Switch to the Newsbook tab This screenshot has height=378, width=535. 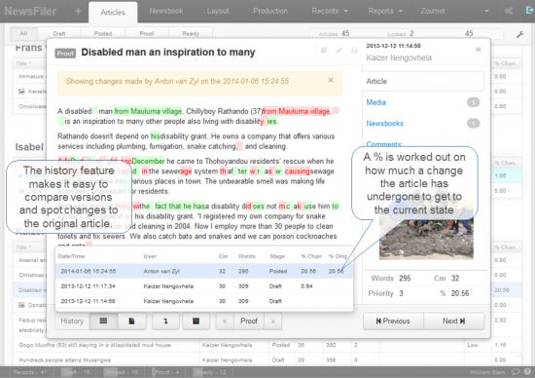point(166,11)
